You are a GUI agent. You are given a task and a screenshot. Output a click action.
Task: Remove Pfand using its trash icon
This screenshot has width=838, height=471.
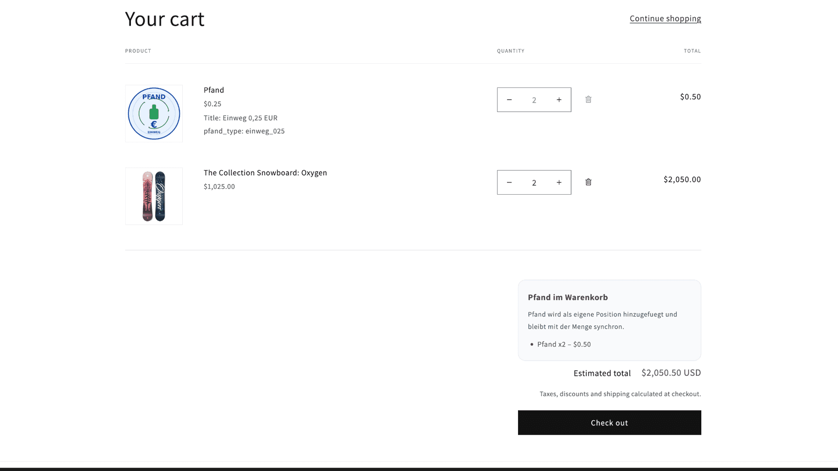coord(588,99)
